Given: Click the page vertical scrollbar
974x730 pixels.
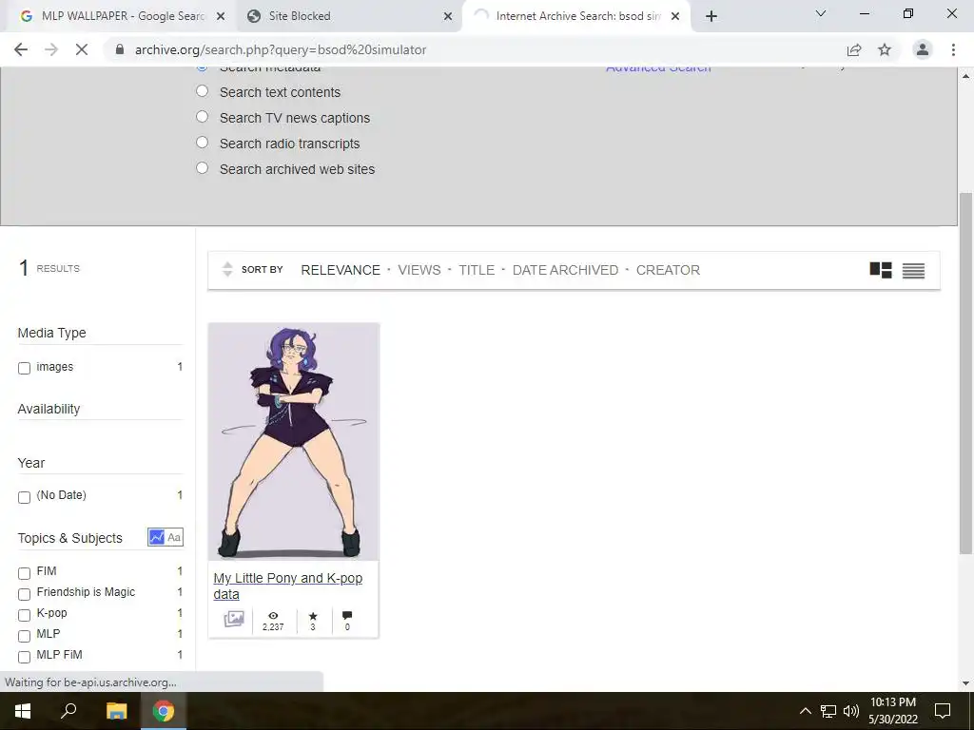Looking at the screenshot, I should click(x=965, y=373).
